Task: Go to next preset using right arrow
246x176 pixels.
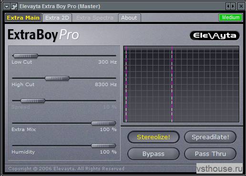Action: point(233,6)
